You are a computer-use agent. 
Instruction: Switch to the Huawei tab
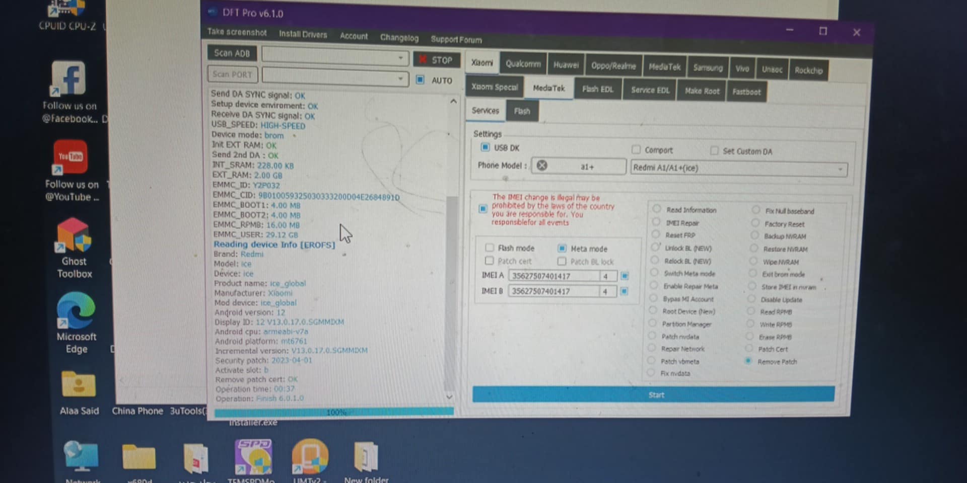[566, 65]
